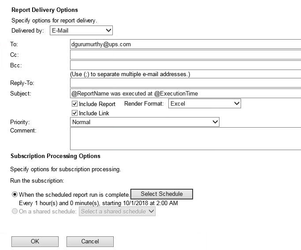The height and width of the screenshot is (250, 301).
Task: Click the Cancel button
Action: coord(90,241)
